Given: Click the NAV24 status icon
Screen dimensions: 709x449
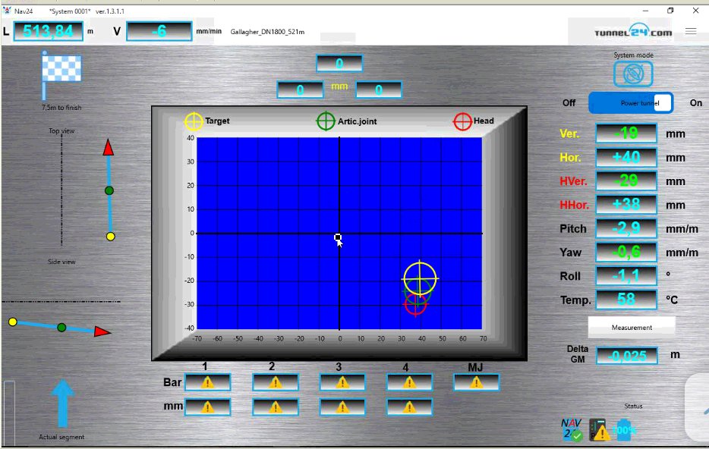Looking at the screenshot, I should [572, 430].
